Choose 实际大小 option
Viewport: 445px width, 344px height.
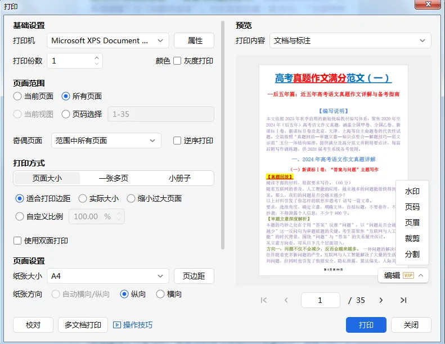click(83, 198)
